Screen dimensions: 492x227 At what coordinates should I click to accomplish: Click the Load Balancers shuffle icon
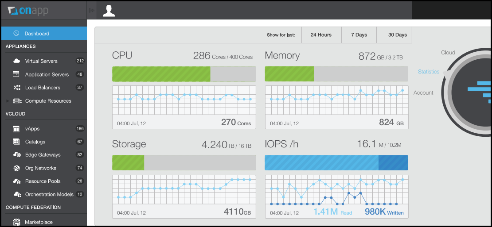17,88
